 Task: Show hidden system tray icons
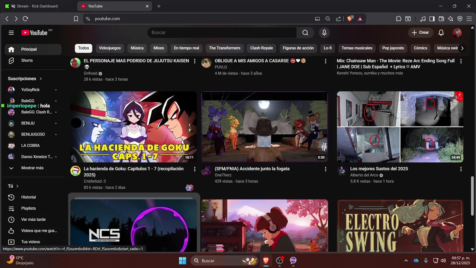point(406,261)
